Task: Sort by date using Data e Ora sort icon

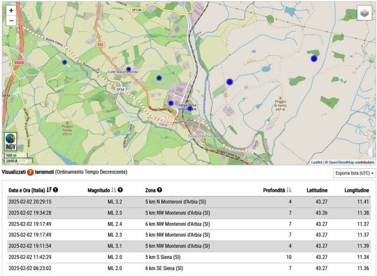Action: click(x=49, y=190)
